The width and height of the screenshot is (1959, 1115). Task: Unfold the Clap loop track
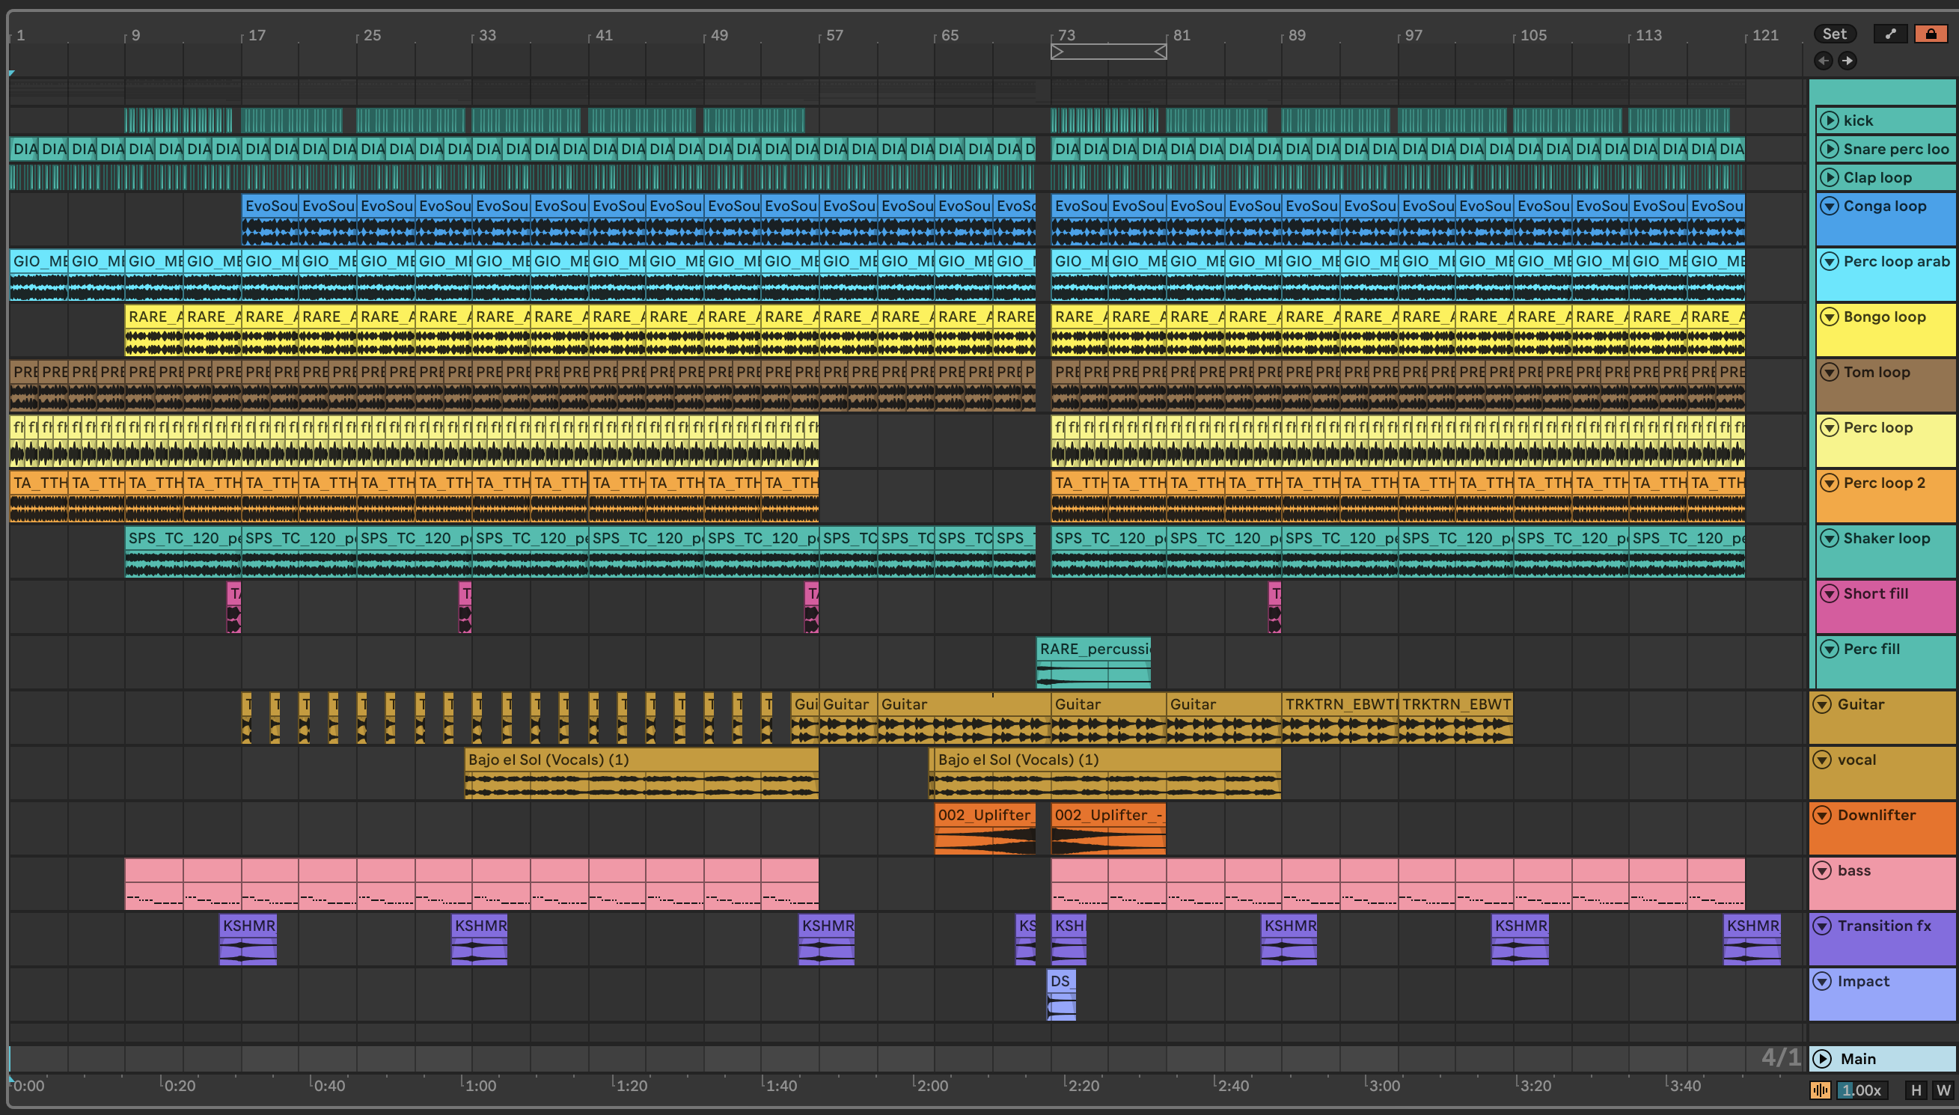point(1830,177)
